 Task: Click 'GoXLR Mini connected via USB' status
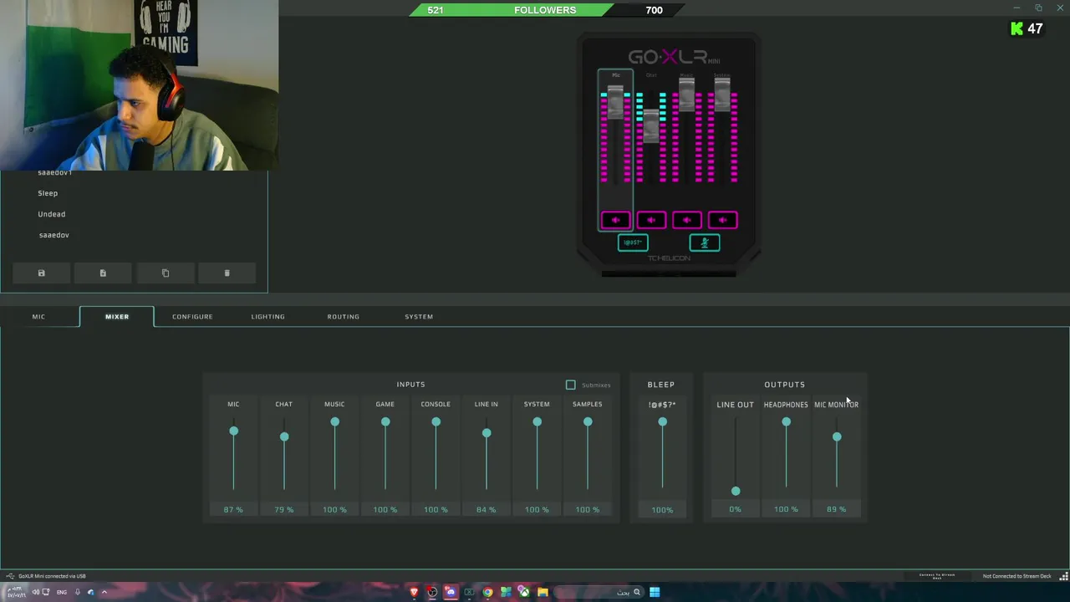click(52, 576)
